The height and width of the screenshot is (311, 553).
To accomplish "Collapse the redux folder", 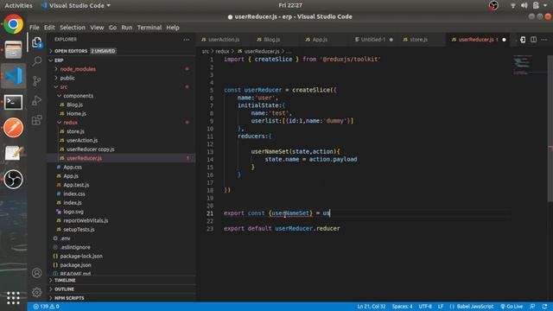I will click(121, 123).
